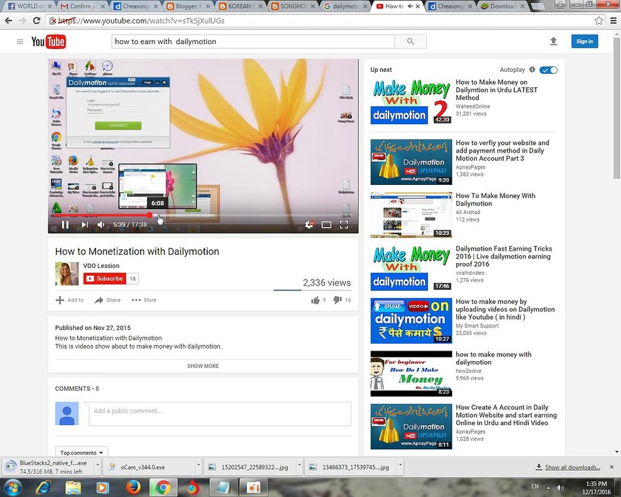The height and width of the screenshot is (497, 621).
Task: Click the thumbs down dislike icon
Action: pos(337,300)
